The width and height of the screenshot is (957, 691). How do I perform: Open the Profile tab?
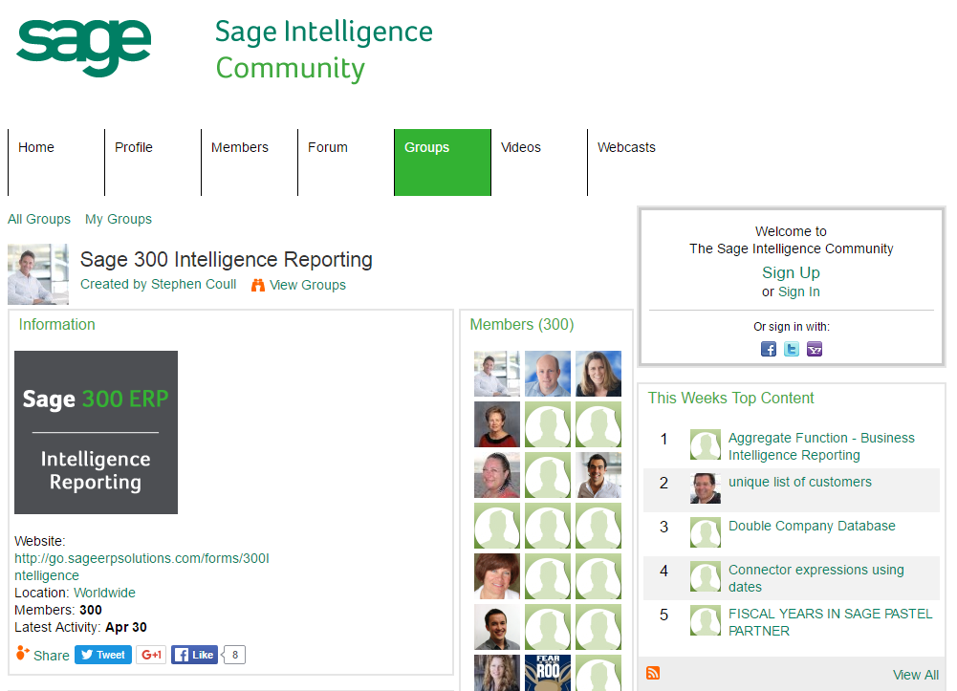coord(153,162)
